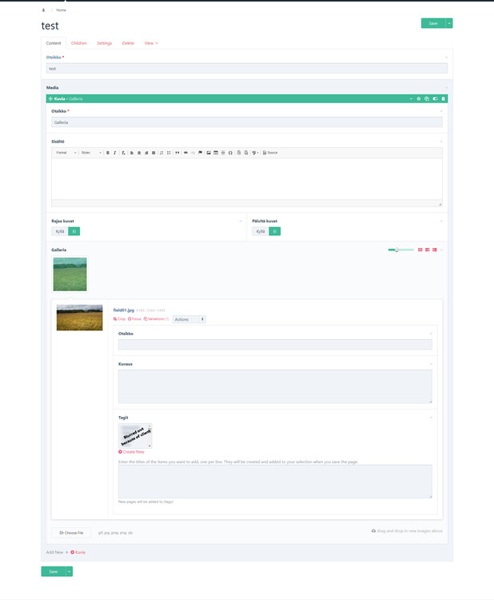Adjust the Galleria thumbnail size slider

396,250
